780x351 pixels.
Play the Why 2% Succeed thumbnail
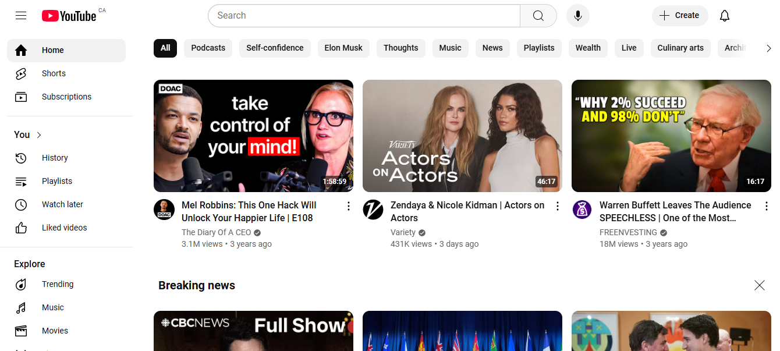pyautogui.click(x=671, y=136)
